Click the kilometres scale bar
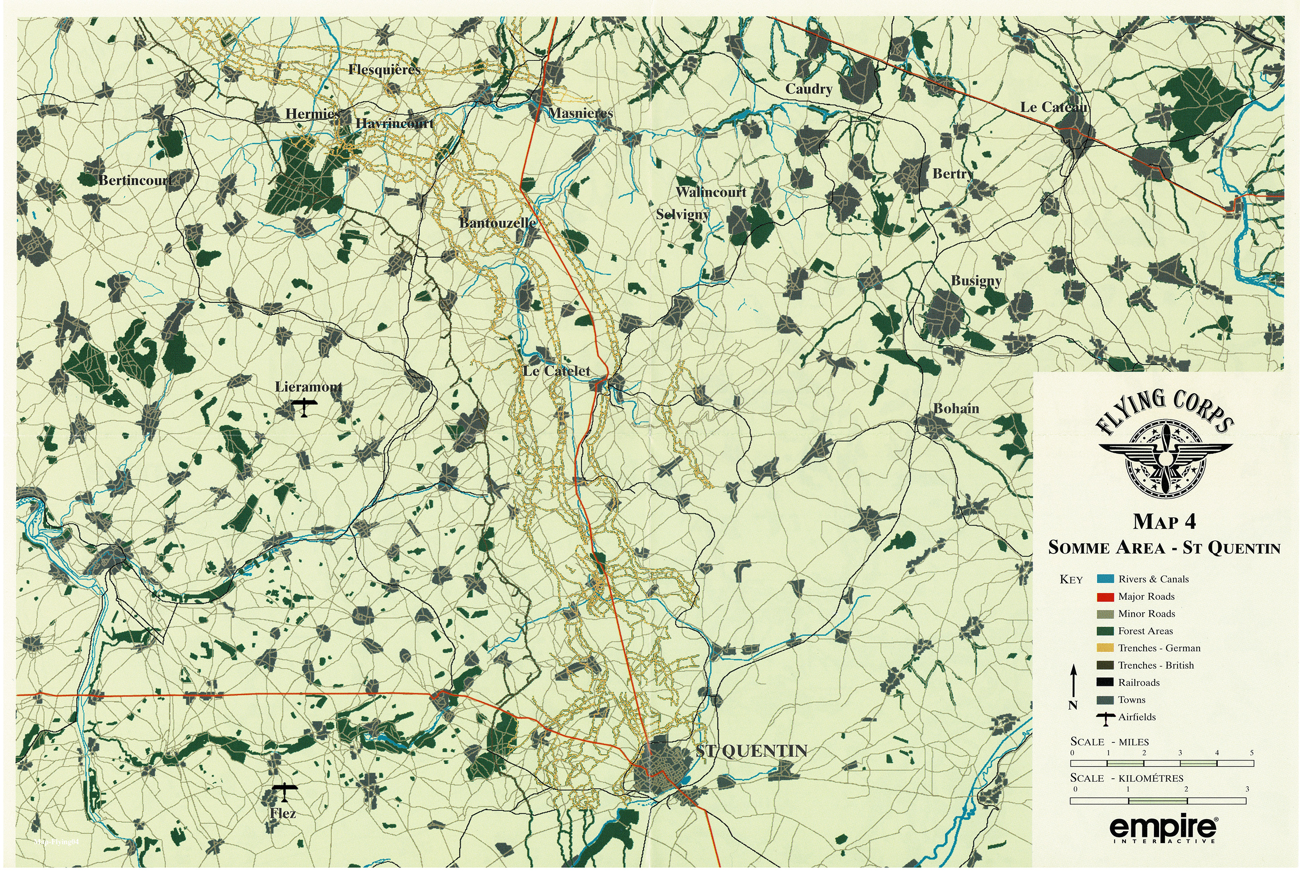Screen dimensions: 1300x871 tap(1158, 800)
